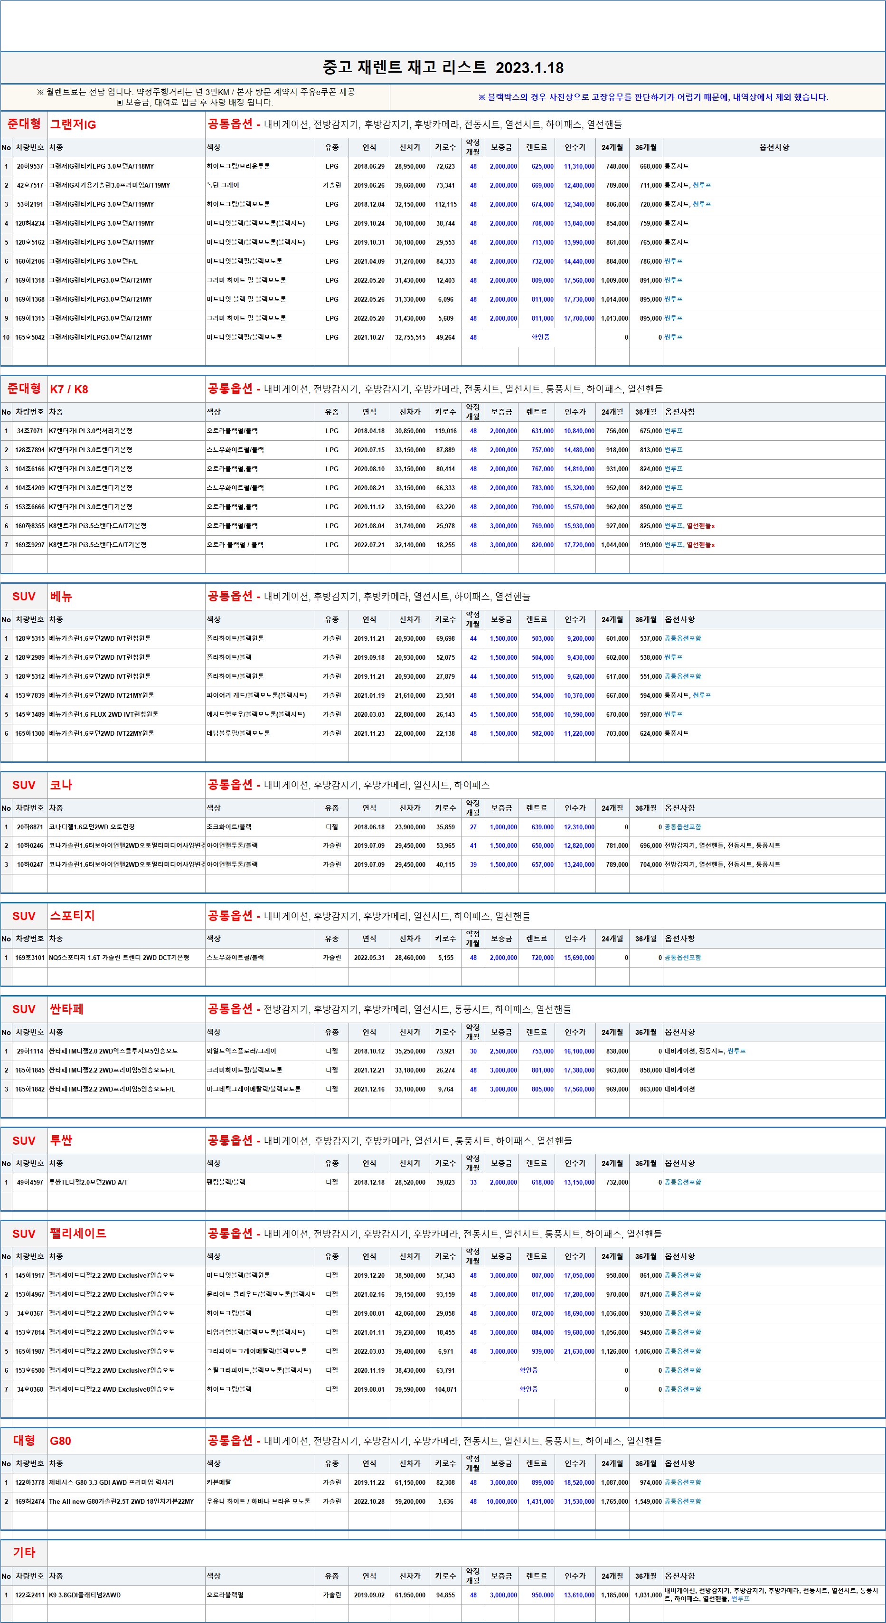Click the rental fee '1,431,000'
The width and height of the screenshot is (886, 1623).
tap(540, 1501)
